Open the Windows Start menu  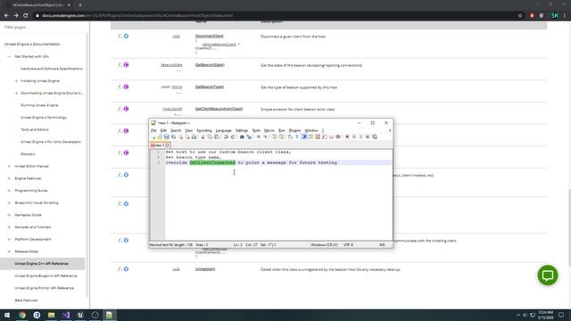pos(7,315)
